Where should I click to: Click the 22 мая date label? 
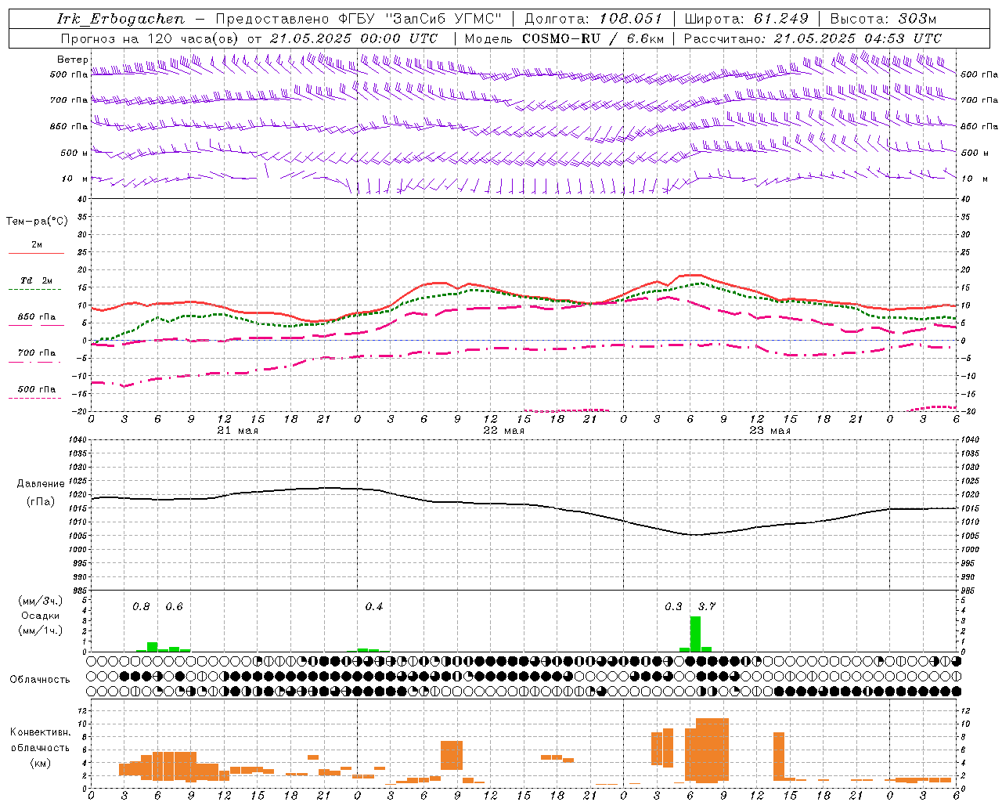click(503, 431)
